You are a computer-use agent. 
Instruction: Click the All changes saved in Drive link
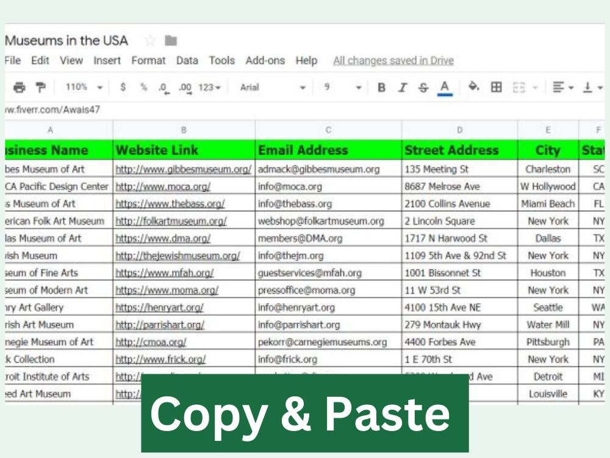[x=393, y=60]
